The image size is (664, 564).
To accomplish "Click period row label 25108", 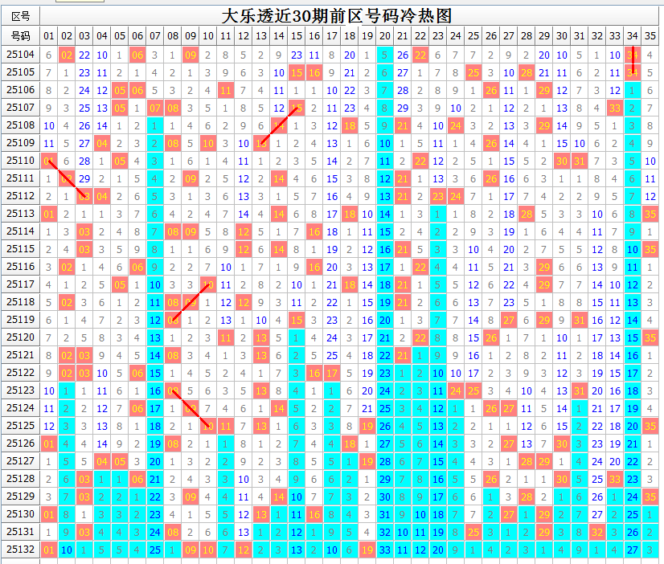I will pyautogui.click(x=20, y=125).
